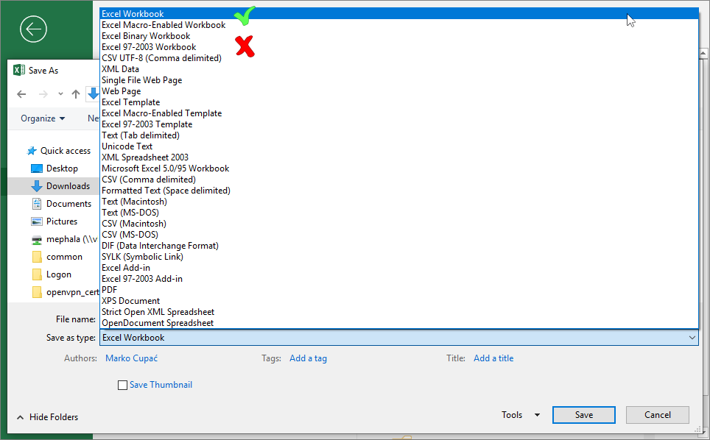Open the recent locations chevron
This screenshot has width=710, height=440.
tap(60, 94)
